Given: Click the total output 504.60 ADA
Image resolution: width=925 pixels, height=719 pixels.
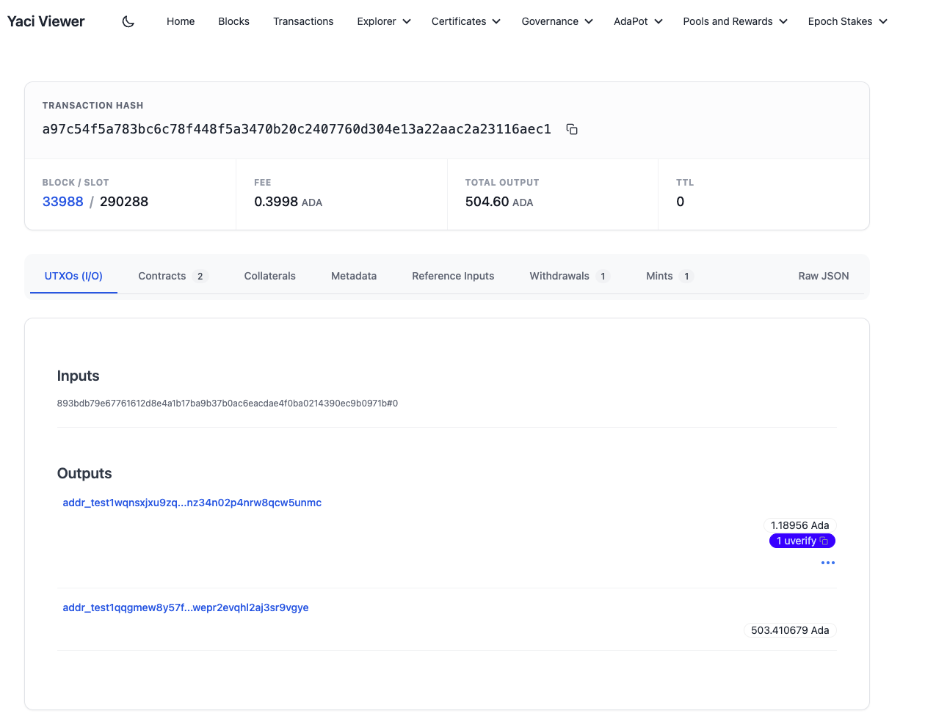Looking at the screenshot, I should pyautogui.click(x=499, y=202).
